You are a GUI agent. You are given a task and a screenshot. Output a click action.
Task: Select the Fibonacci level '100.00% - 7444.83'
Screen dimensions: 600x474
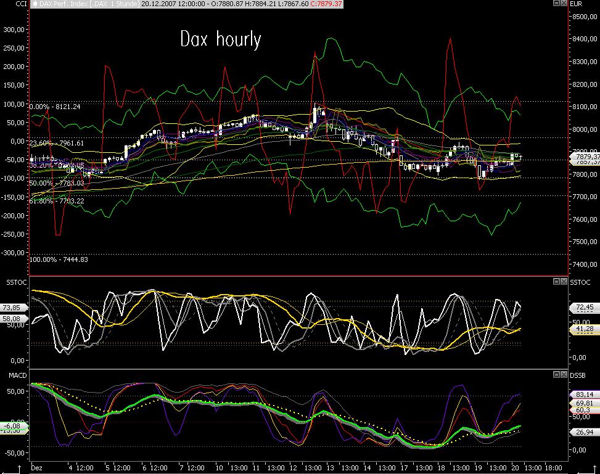tap(59, 259)
